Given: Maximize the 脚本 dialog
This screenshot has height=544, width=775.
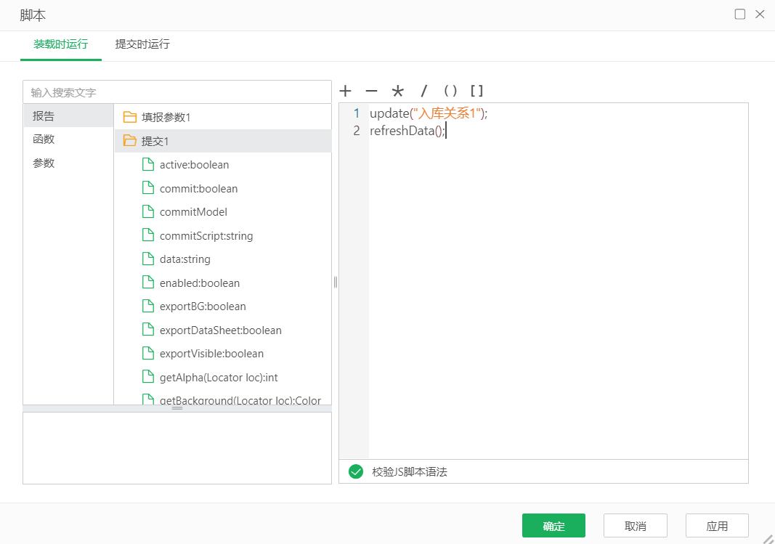Looking at the screenshot, I should point(740,15).
